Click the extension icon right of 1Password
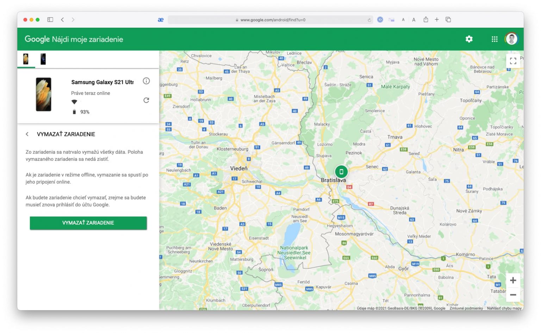The width and height of the screenshot is (541, 333). tap(391, 20)
